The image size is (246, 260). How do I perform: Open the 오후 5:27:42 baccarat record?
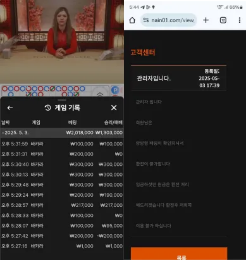(62, 236)
